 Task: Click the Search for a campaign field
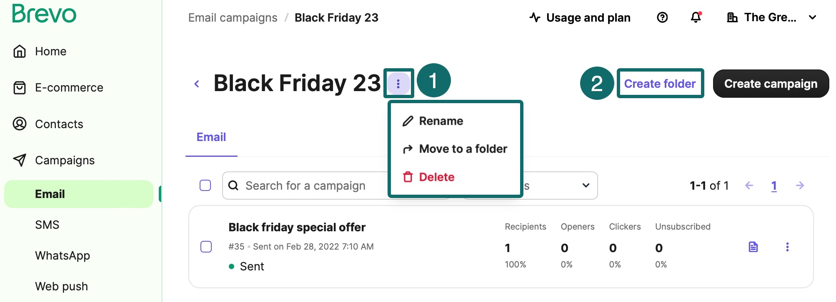pyautogui.click(x=329, y=186)
